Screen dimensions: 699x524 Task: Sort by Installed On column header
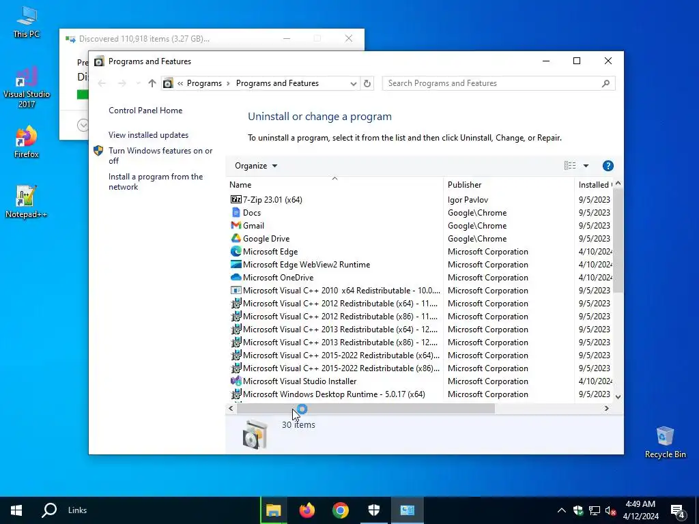594,184
